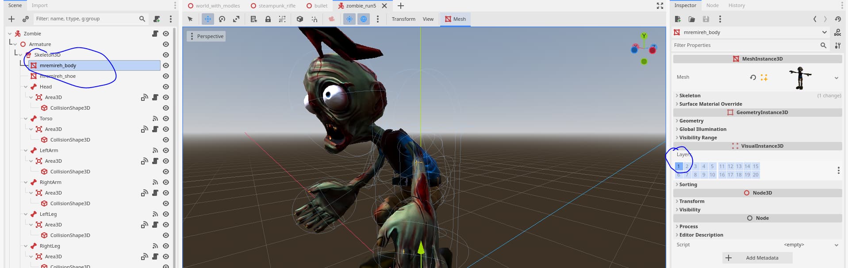Click load resource folder icon in Inspector
Viewport: 848px width, 268px height.
[x=692, y=19]
